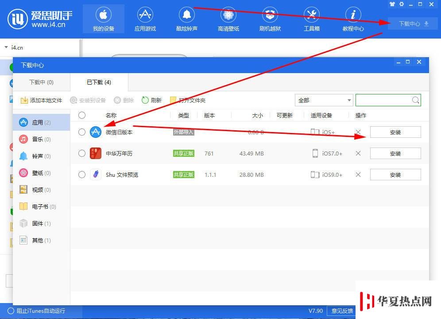Click 安装到设备 toolbar button
Image resolution: width=441 pixels, height=319 pixels.
pyautogui.click(x=88, y=100)
